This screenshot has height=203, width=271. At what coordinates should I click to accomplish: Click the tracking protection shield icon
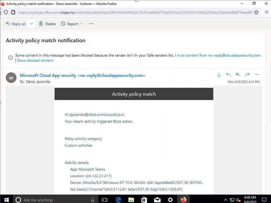(6, 12)
